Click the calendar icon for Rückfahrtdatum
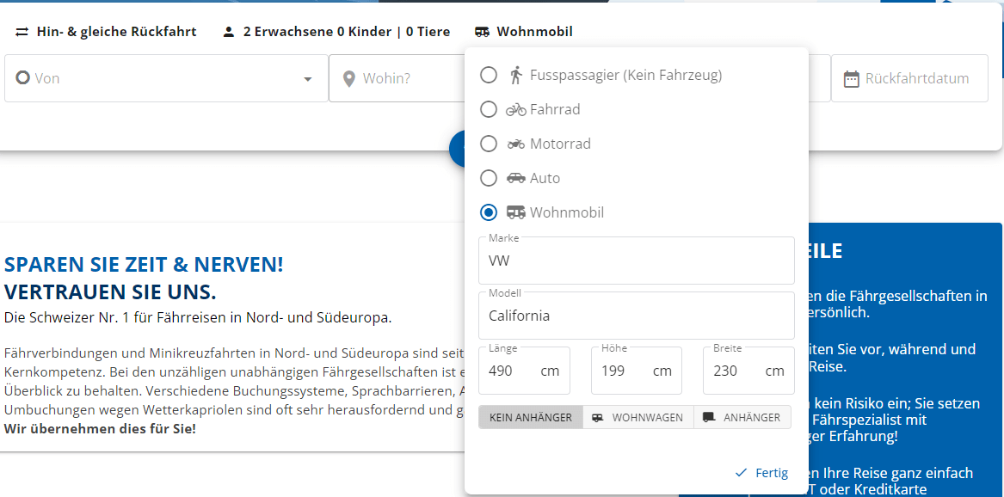Viewport: 1004px width, 497px height. [851, 79]
